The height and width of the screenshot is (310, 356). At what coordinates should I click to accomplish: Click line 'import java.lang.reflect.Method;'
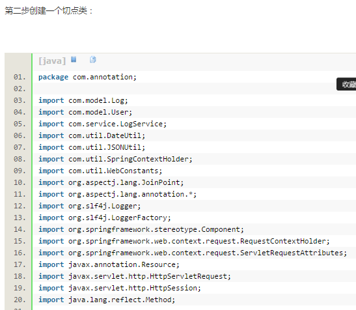[107, 300]
